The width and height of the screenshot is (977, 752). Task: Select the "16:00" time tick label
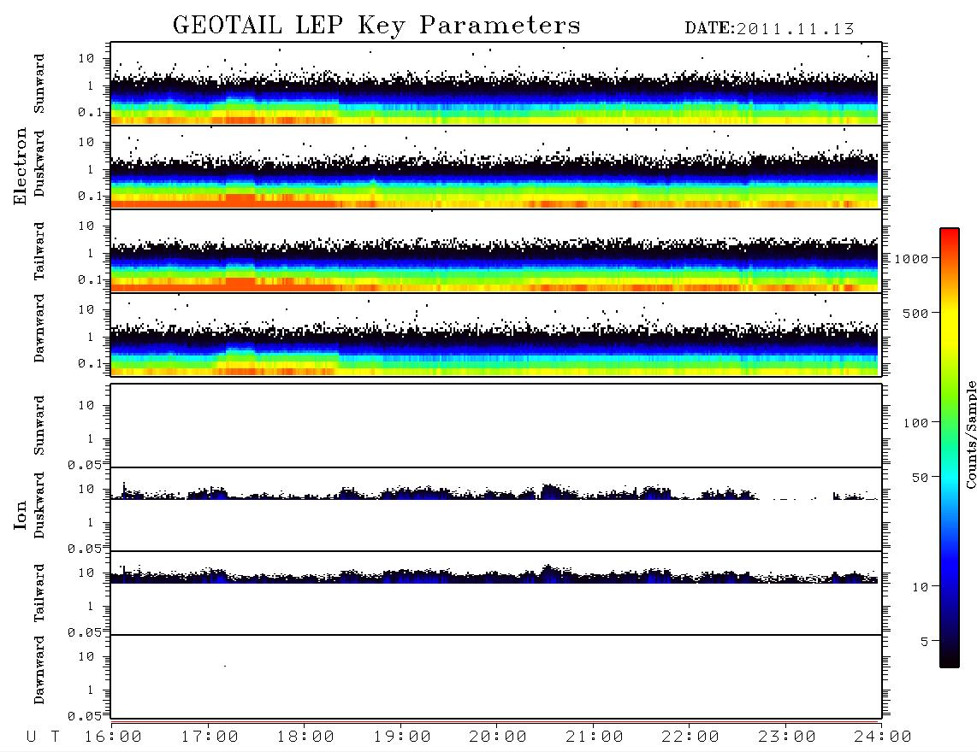point(113,737)
